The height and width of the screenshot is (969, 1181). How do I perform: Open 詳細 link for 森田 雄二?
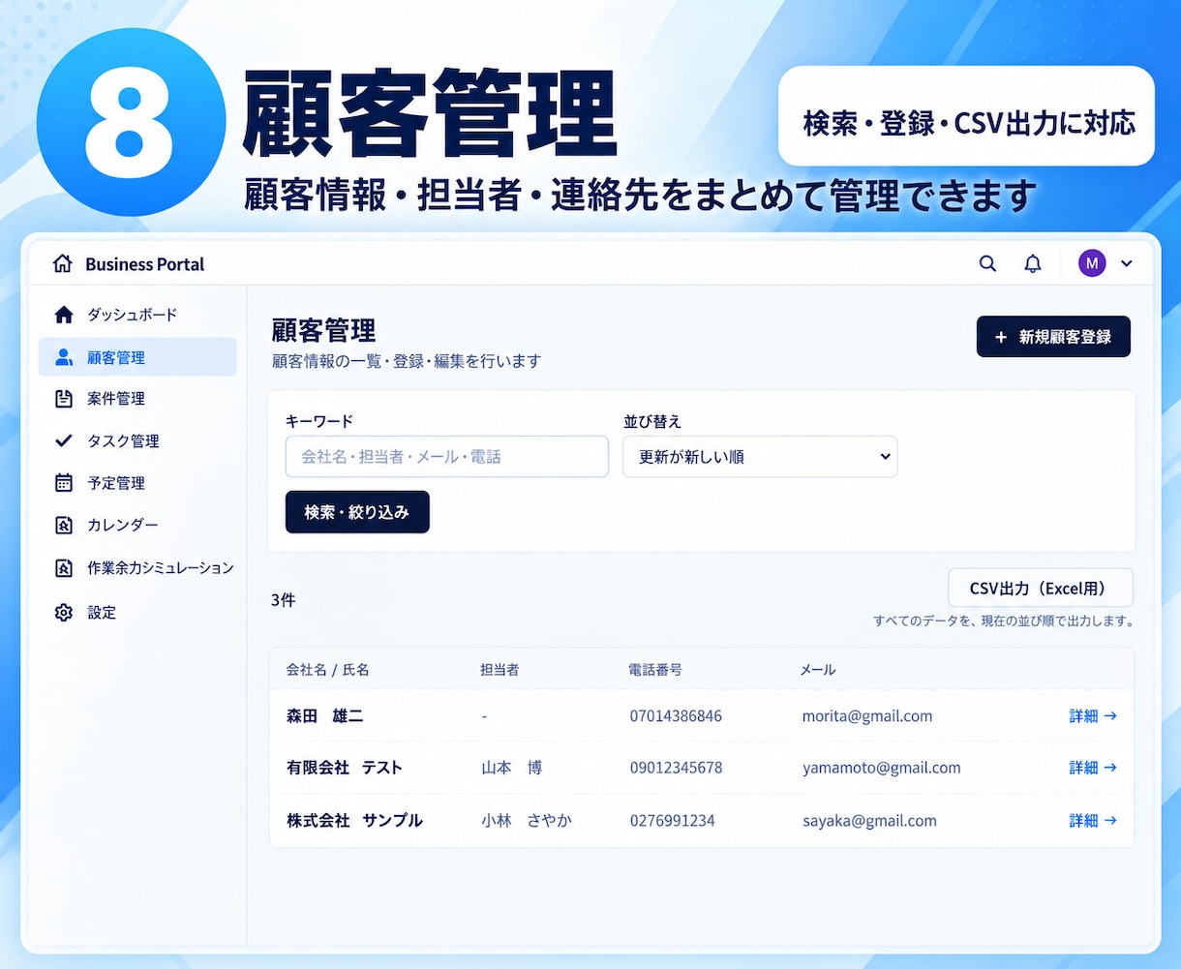(1093, 715)
